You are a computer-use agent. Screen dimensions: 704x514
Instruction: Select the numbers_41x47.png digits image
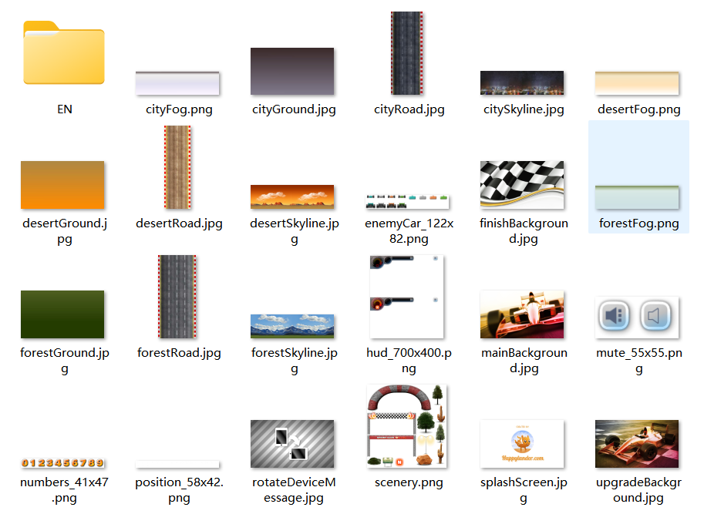62,463
